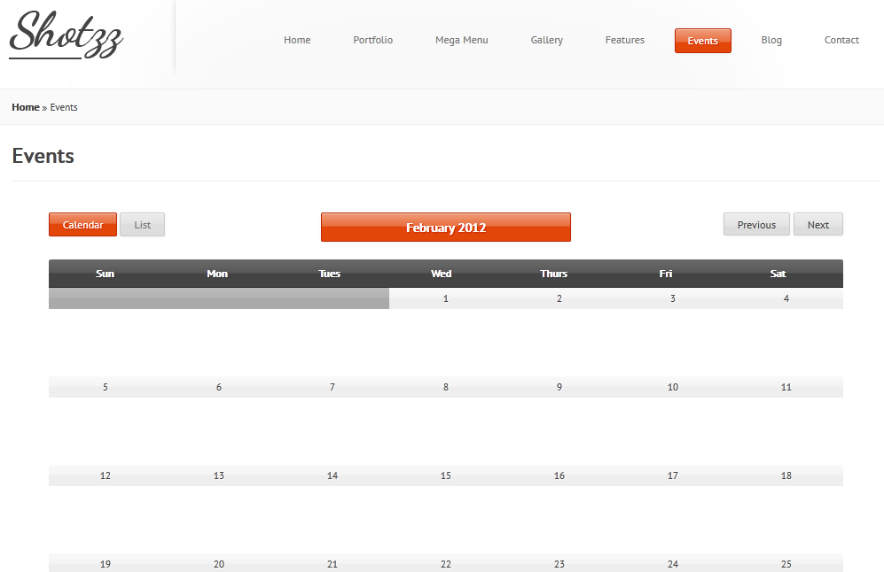The width and height of the screenshot is (884, 572).
Task: Click the Mon column header
Action: 217,274
